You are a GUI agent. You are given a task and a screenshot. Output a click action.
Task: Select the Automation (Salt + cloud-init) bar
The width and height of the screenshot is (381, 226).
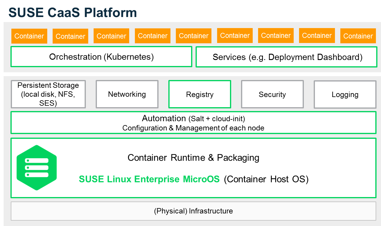point(193,123)
